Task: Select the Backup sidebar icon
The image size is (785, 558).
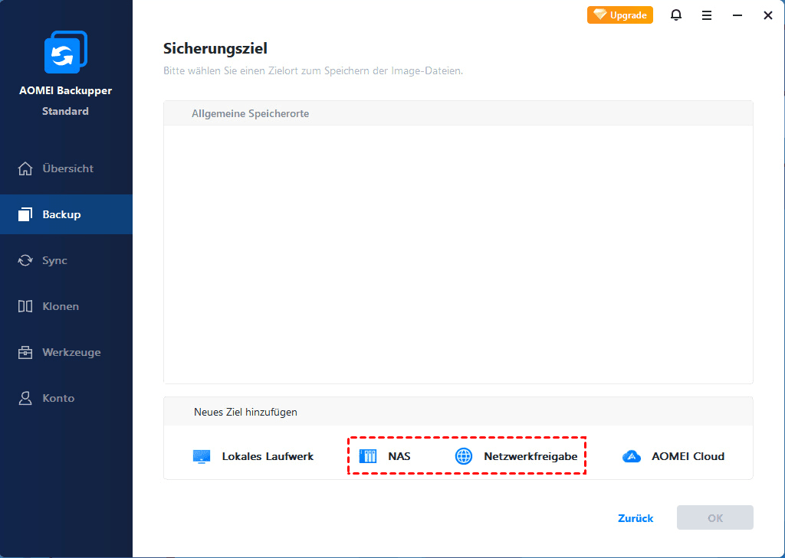Action: [x=25, y=214]
